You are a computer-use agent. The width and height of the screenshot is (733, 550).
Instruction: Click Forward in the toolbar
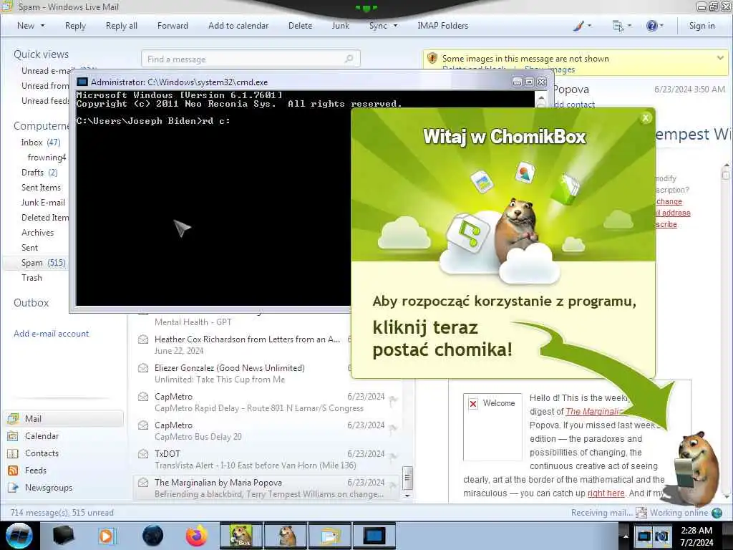point(173,26)
